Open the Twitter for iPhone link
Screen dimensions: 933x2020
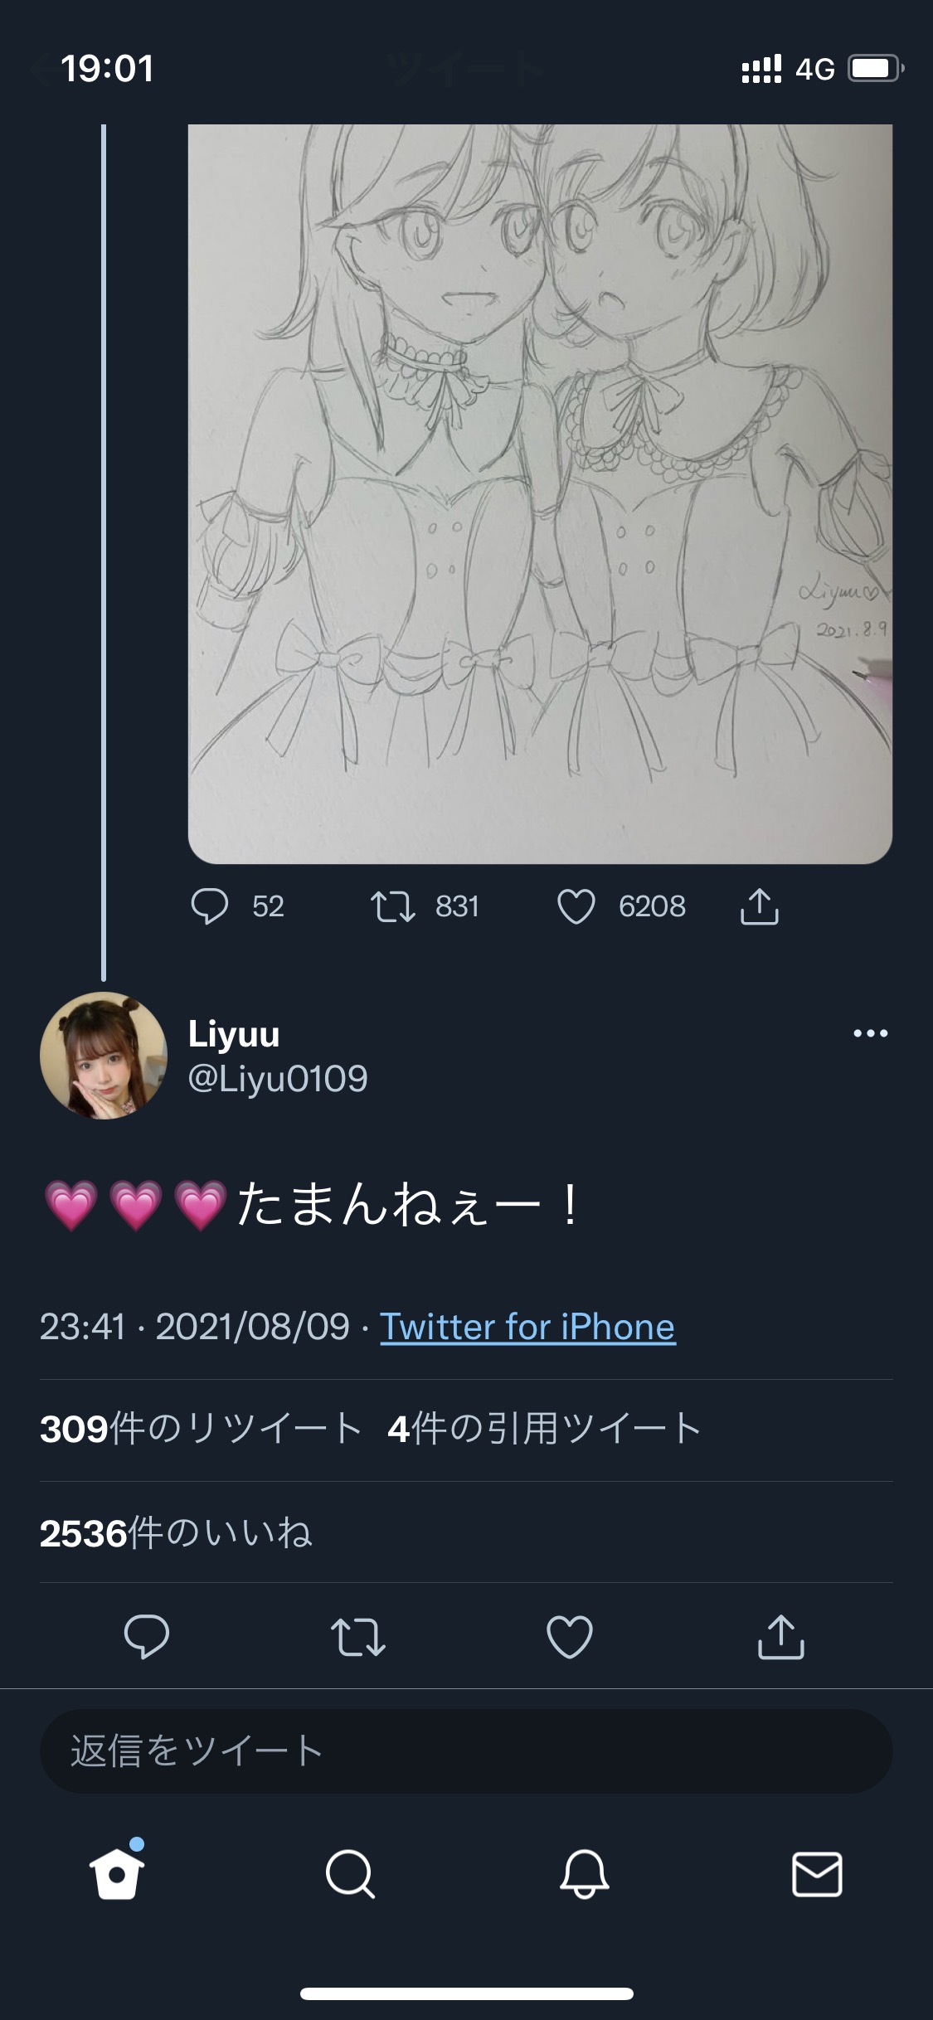(527, 1327)
